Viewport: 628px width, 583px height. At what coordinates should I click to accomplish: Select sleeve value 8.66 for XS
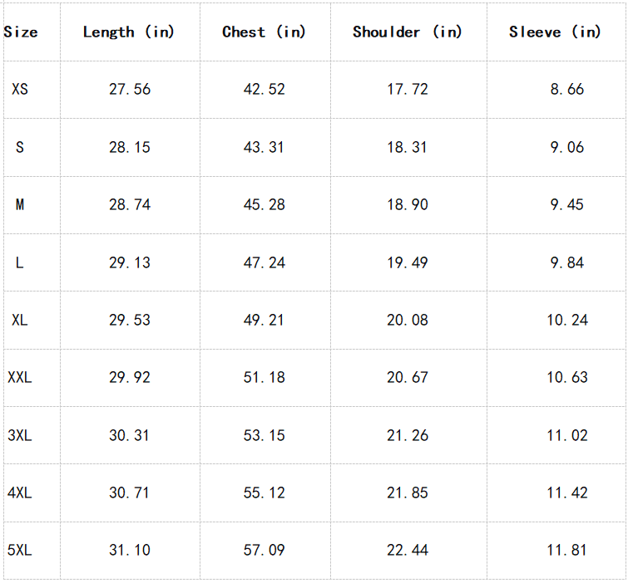[x=567, y=89]
